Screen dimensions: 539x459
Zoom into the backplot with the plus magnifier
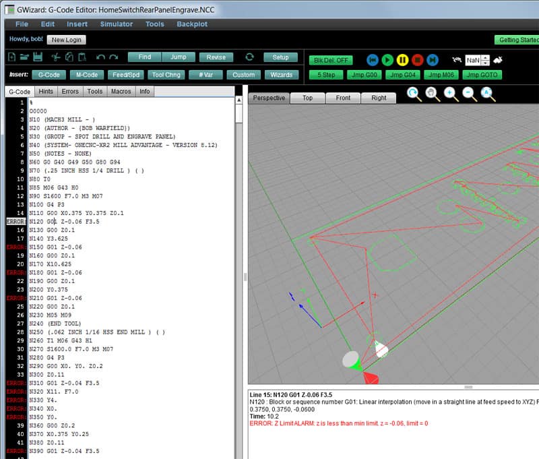pos(450,93)
